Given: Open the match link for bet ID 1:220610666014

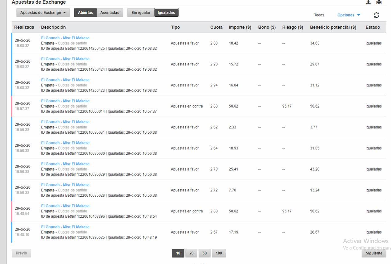Looking at the screenshot, I should [65, 101].
